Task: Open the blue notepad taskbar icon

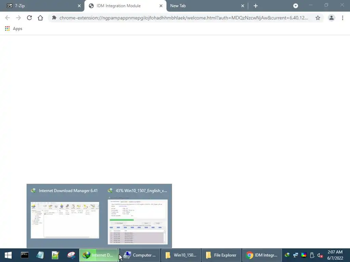Action: tap(40, 255)
